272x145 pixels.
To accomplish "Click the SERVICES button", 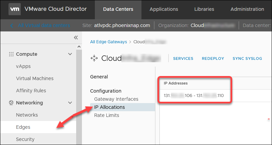I will click(x=183, y=58).
